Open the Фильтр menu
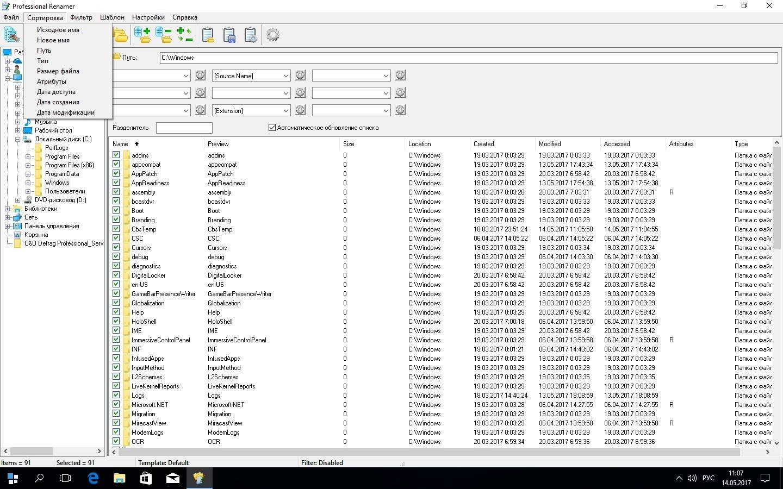Screen dimensions: 783x489 pyautogui.click(x=81, y=17)
